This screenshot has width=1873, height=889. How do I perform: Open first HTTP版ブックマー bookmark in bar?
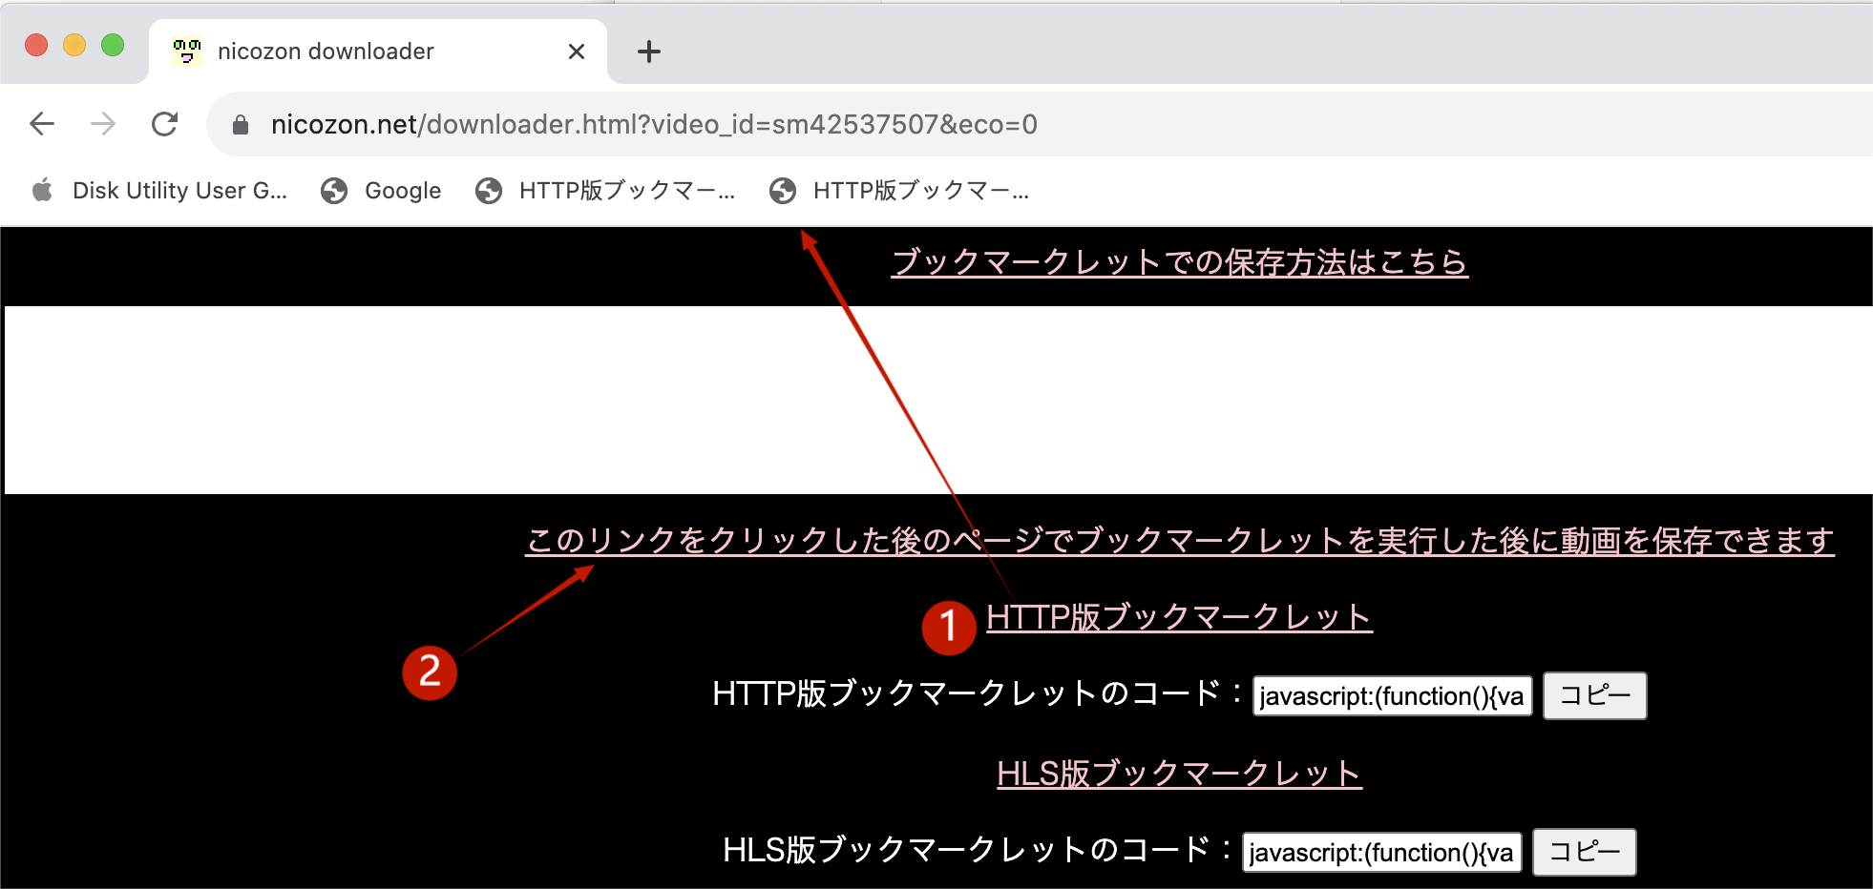click(x=606, y=191)
